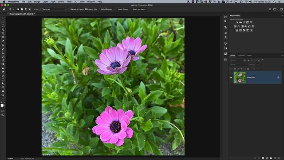
Task: Choose Add to Selection mode icon
Action: [x=22, y=9]
